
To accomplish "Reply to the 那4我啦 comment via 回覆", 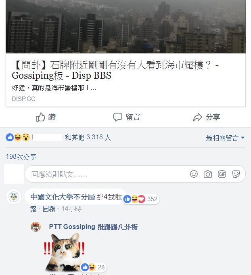I will point(49,209).
